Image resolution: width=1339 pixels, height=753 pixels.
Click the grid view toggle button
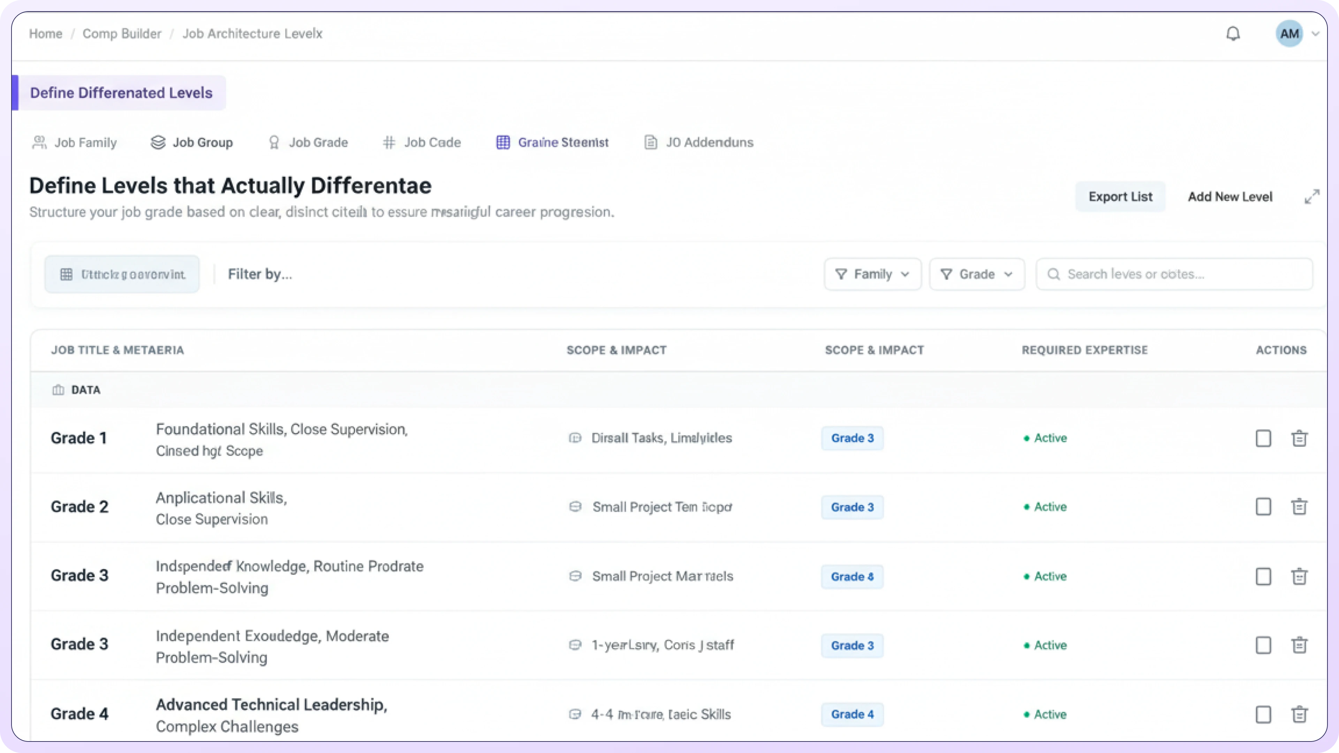tap(122, 274)
